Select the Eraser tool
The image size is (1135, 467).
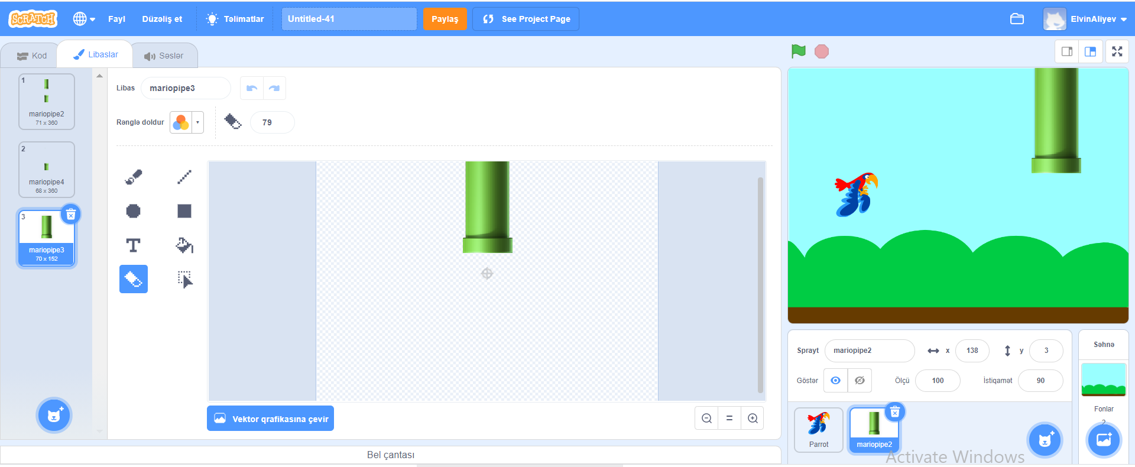[134, 279]
